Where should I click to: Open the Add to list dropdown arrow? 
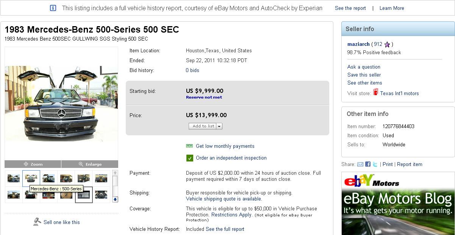coord(219,126)
